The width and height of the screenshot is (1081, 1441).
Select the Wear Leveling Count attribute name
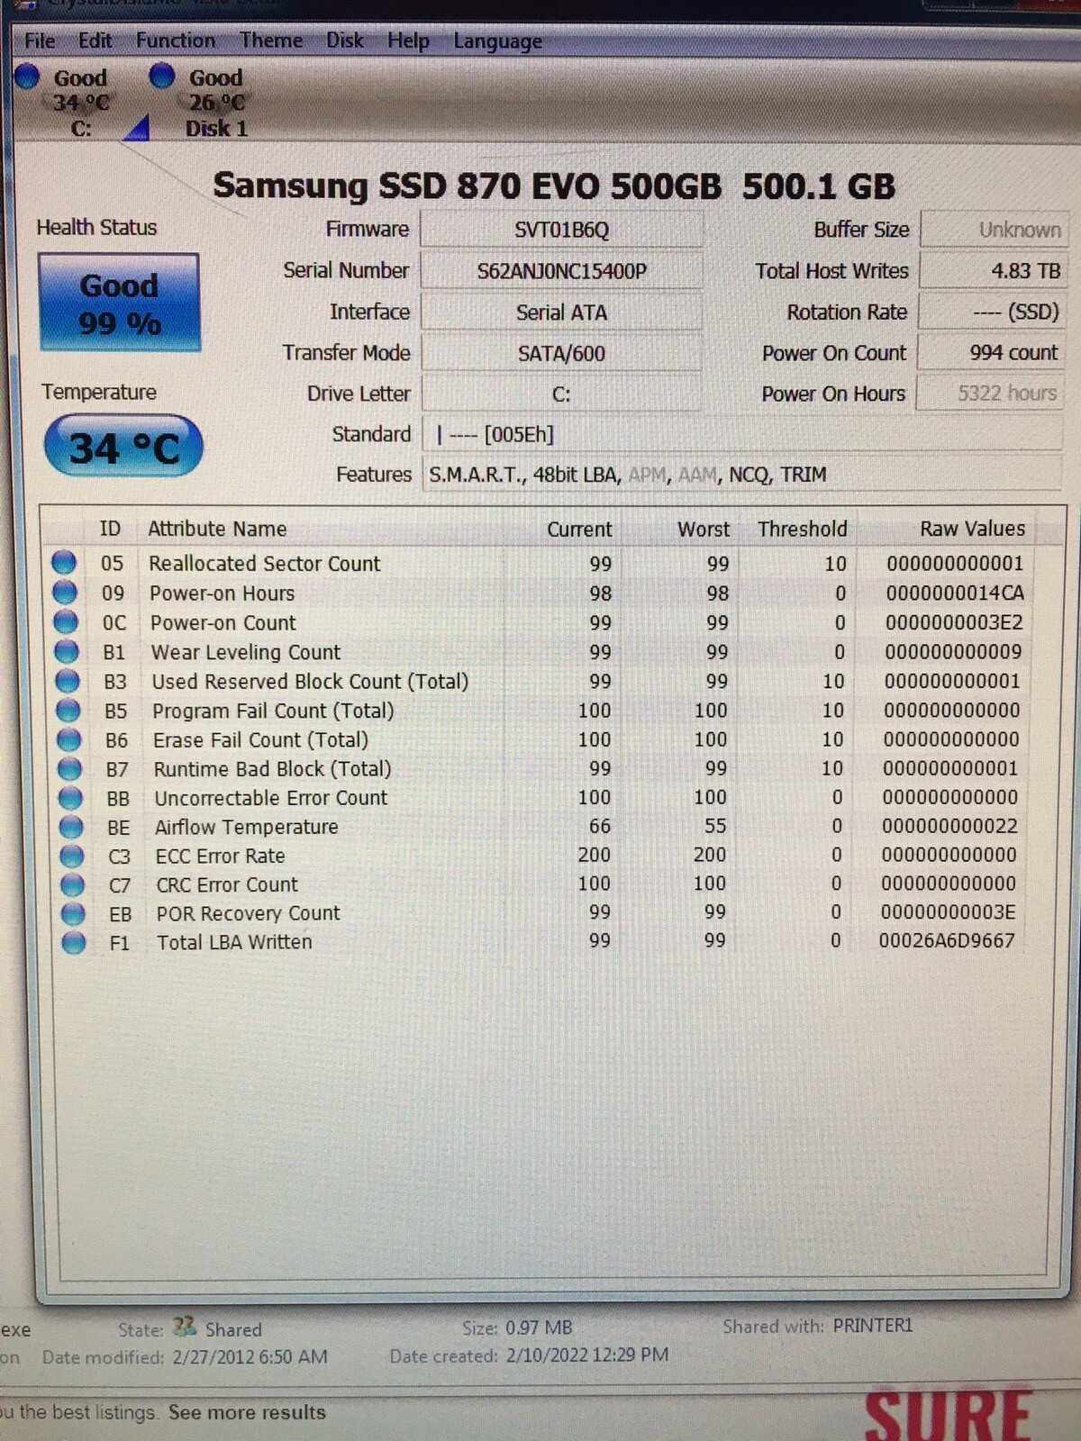pos(246,652)
